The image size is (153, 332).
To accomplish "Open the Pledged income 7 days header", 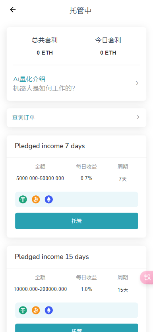I will 50,146.
